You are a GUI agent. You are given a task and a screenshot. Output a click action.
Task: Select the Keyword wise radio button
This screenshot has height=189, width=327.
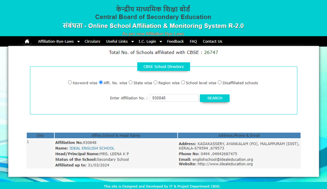[x=70, y=82]
